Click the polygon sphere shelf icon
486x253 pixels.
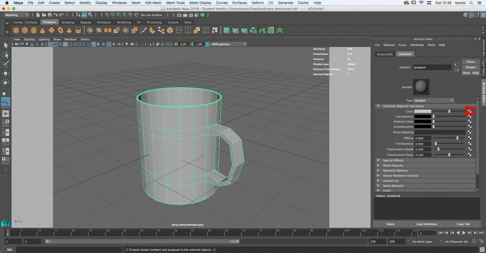pos(16,30)
